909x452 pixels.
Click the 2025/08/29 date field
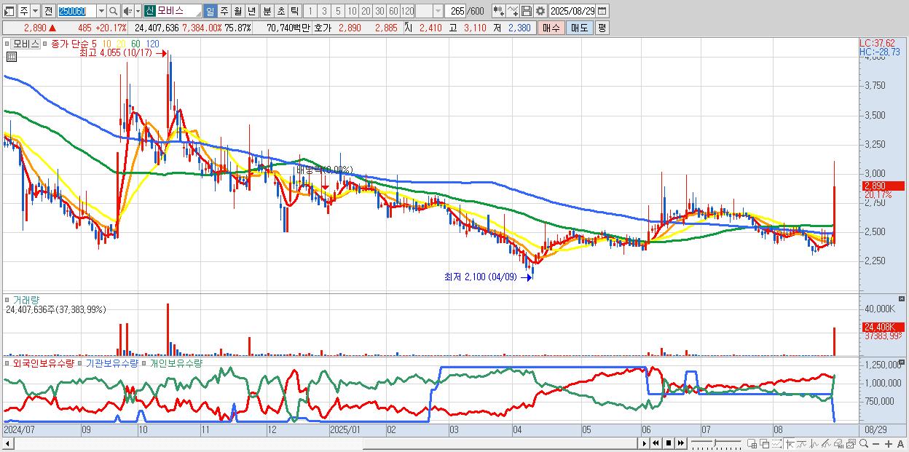(572, 11)
